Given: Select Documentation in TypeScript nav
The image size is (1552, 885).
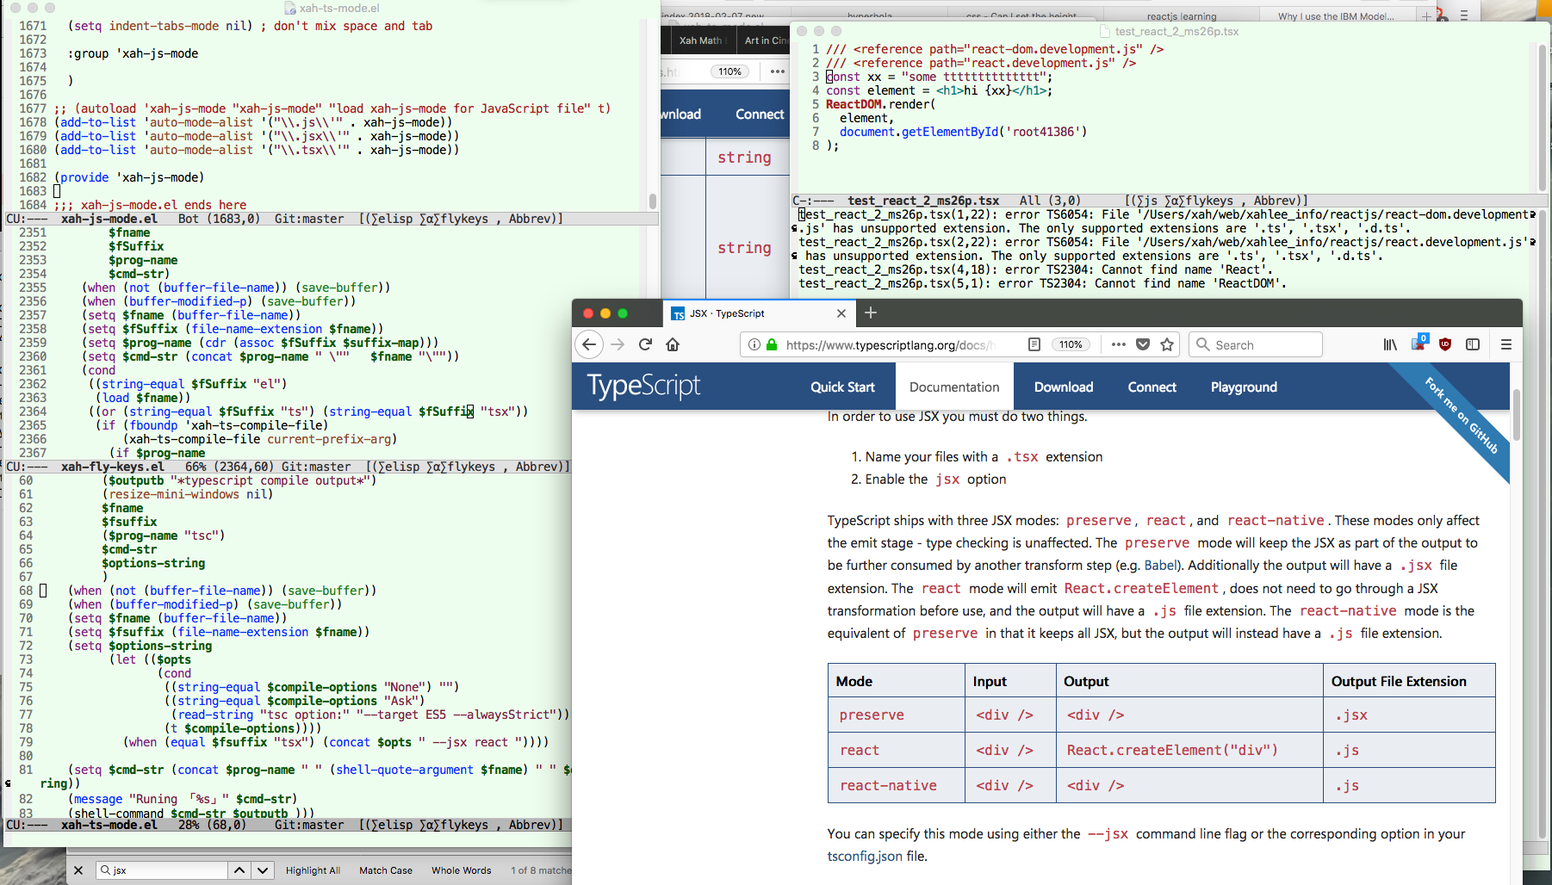Looking at the screenshot, I should 954,387.
